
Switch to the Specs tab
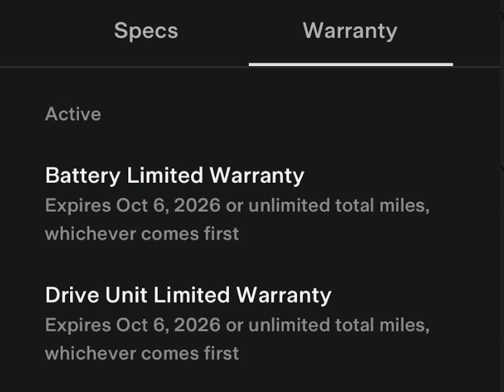146,31
